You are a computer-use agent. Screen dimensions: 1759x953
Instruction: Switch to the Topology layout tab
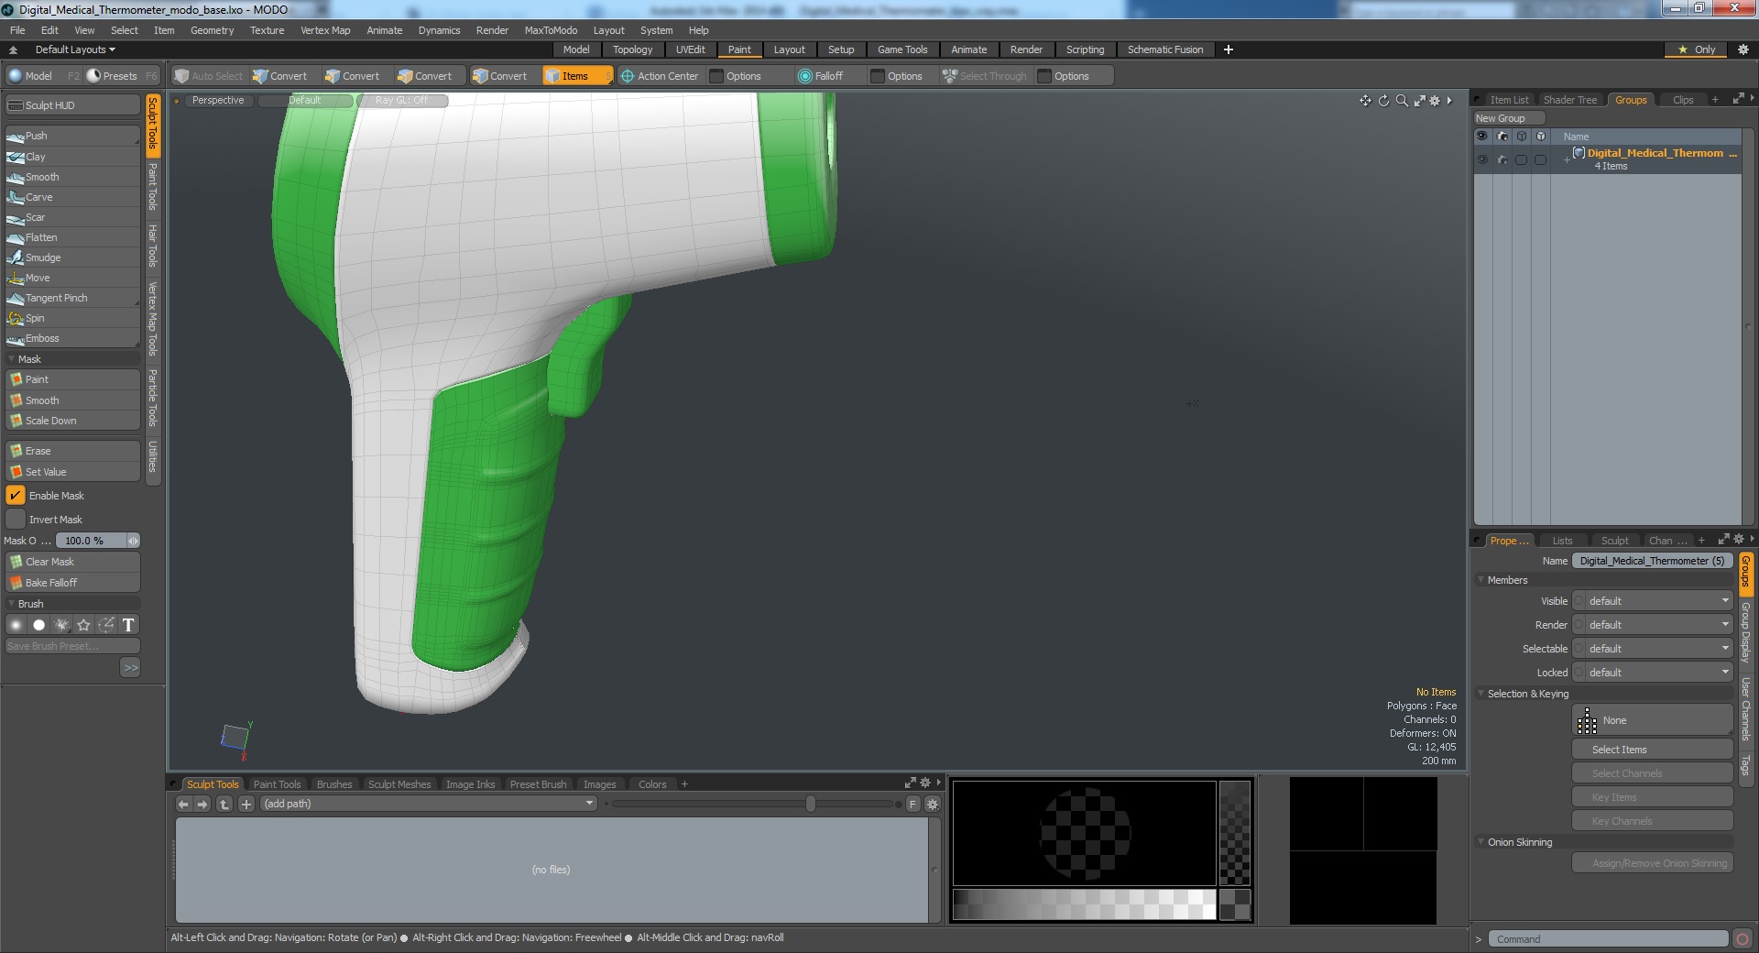pyautogui.click(x=632, y=49)
